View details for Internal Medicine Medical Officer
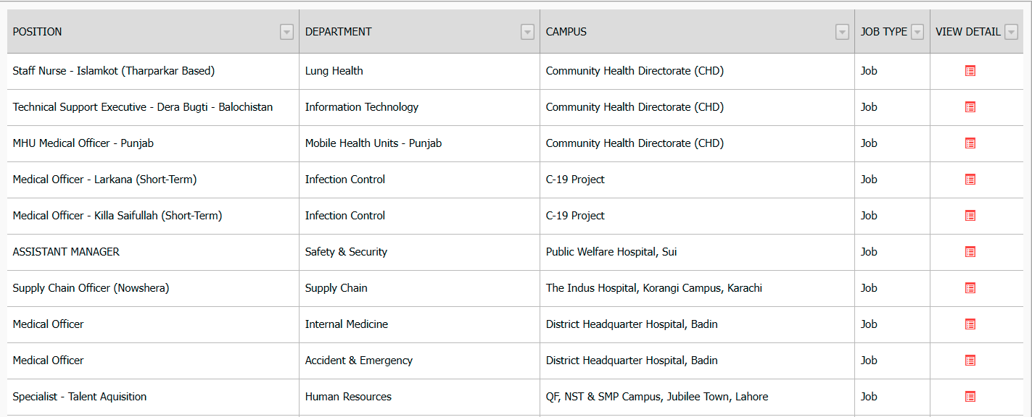This screenshot has width=1032, height=417. tap(970, 324)
